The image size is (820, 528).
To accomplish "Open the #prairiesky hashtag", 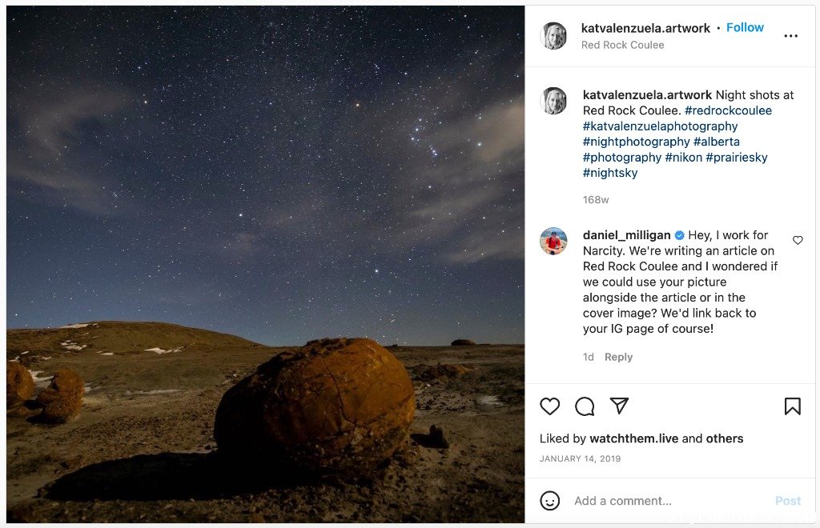I will [x=737, y=158].
